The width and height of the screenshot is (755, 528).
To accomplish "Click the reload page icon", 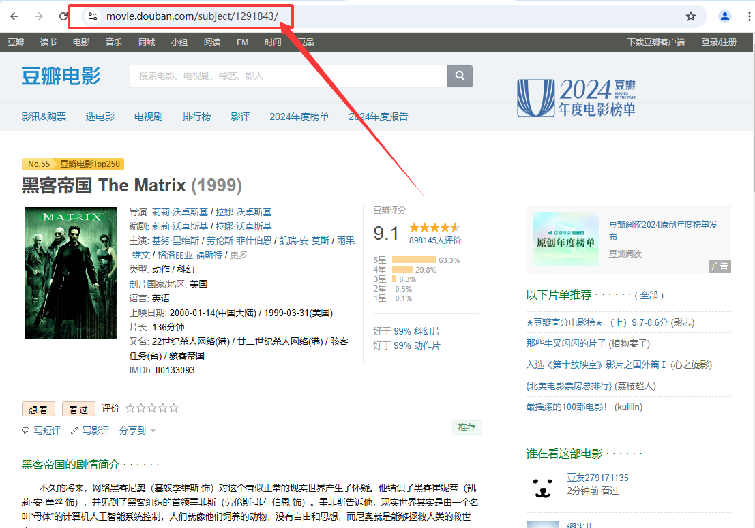I will (63, 16).
